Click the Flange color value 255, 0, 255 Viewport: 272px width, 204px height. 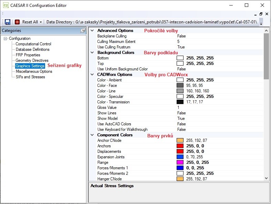197,162
